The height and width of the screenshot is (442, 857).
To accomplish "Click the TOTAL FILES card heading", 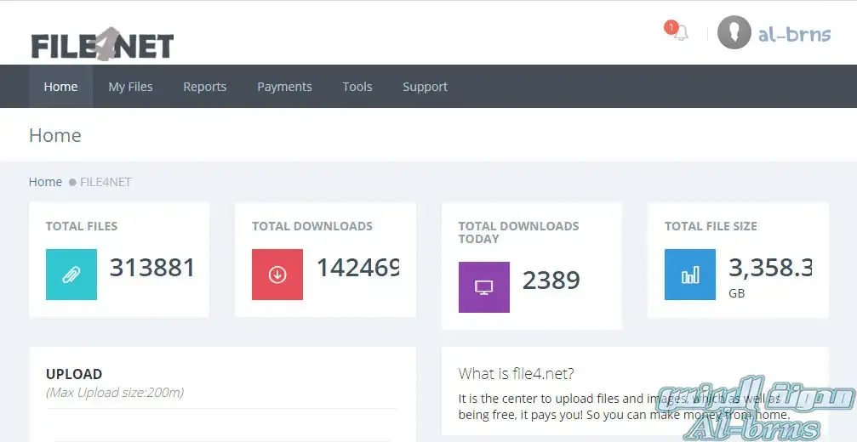I will coord(82,226).
